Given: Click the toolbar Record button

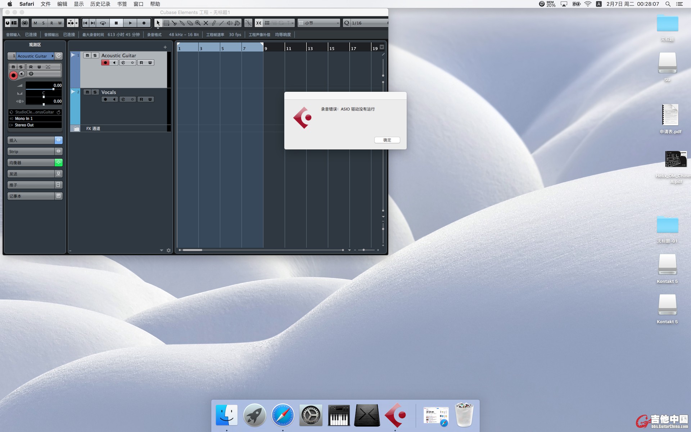Looking at the screenshot, I should pos(144,23).
